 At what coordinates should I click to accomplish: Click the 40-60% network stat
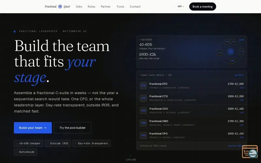pos(146,45)
